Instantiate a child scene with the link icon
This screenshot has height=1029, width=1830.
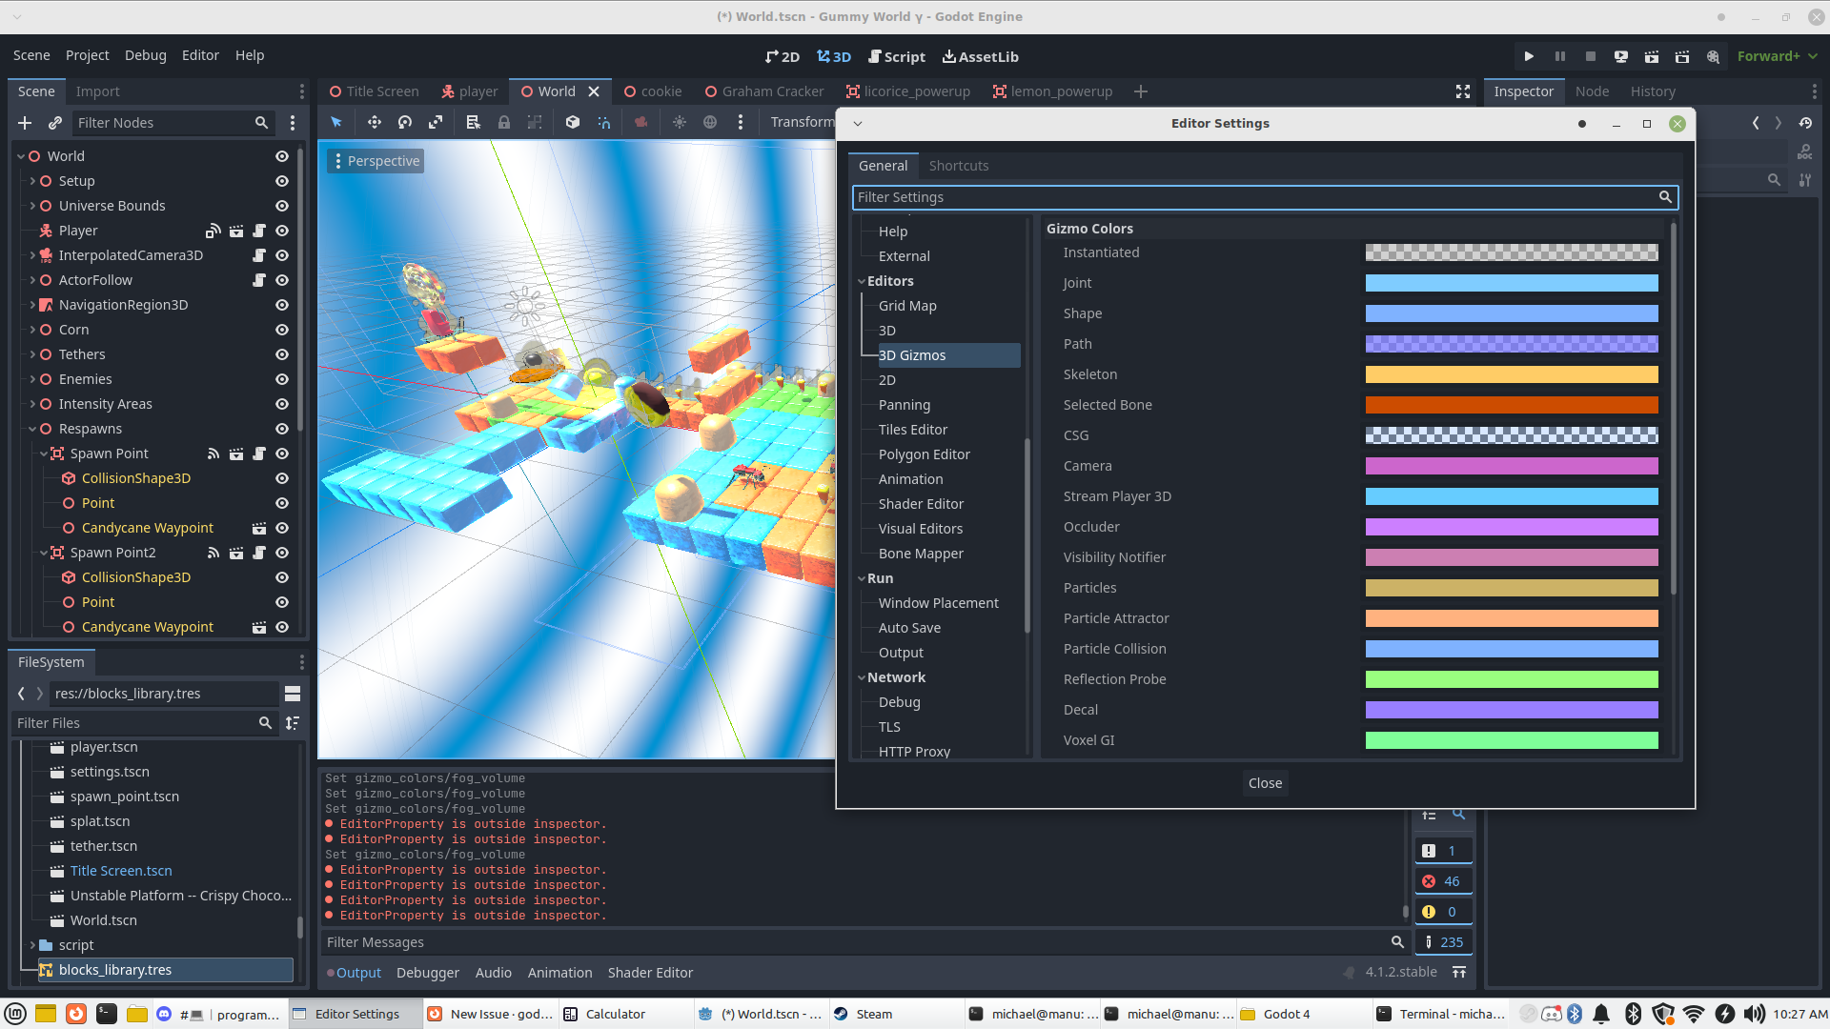click(54, 122)
